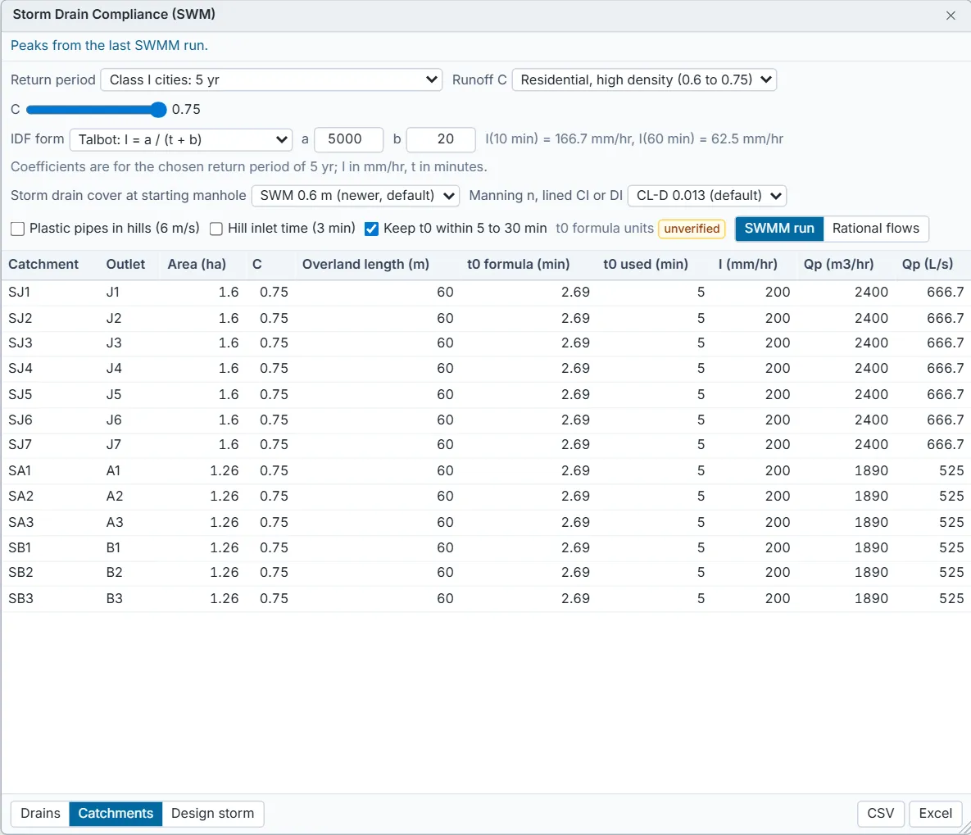This screenshot has height=835, width=971.
Task: Switch to the Drains tab
Action: [40, 814]
